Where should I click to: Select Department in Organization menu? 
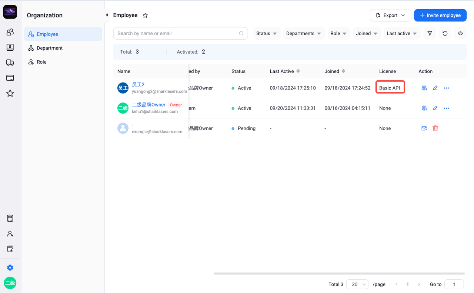click(63, 48)
